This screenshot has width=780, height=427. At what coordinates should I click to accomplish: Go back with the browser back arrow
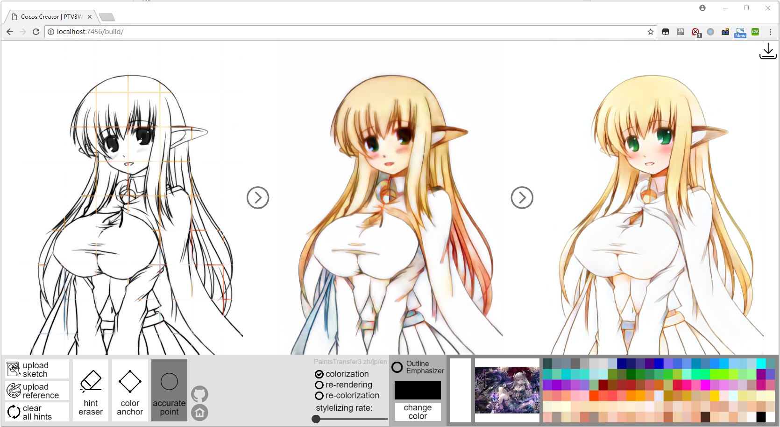pyautogui.click(x=10, y=32)
